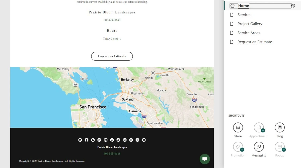
Task: Click the green footer phone number
Action: [x=112, y=153]
